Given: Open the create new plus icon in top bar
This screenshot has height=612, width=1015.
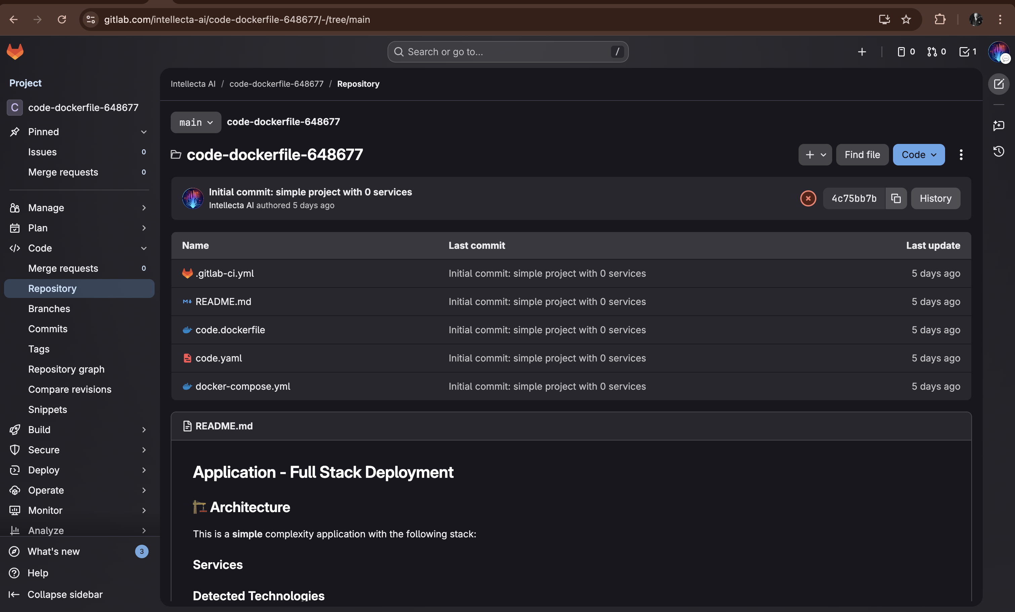Looking at the screenshot, I should [862, 51].
